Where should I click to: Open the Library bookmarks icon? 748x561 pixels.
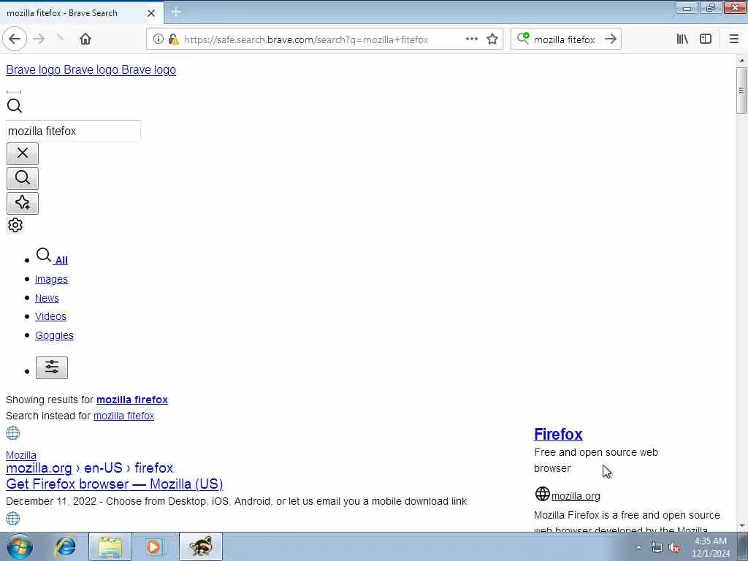point(682,39)
